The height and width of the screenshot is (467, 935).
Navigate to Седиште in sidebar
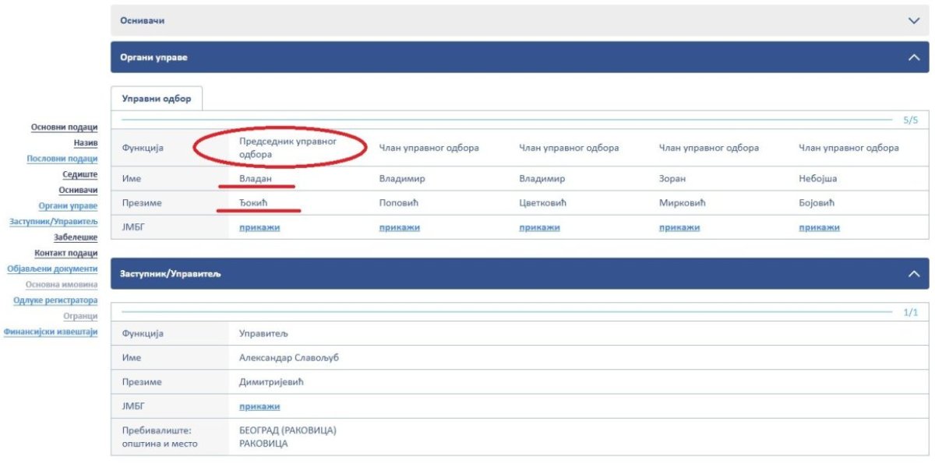79,174
